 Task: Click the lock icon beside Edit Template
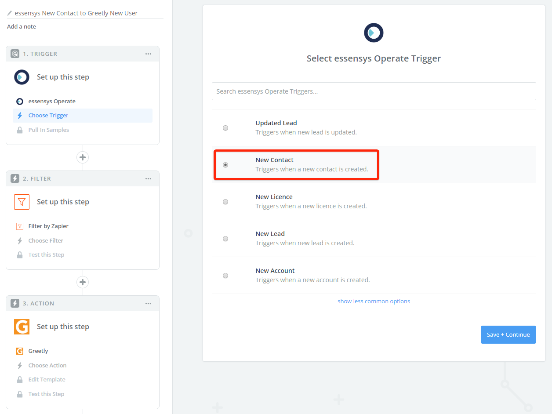point(19,380)
